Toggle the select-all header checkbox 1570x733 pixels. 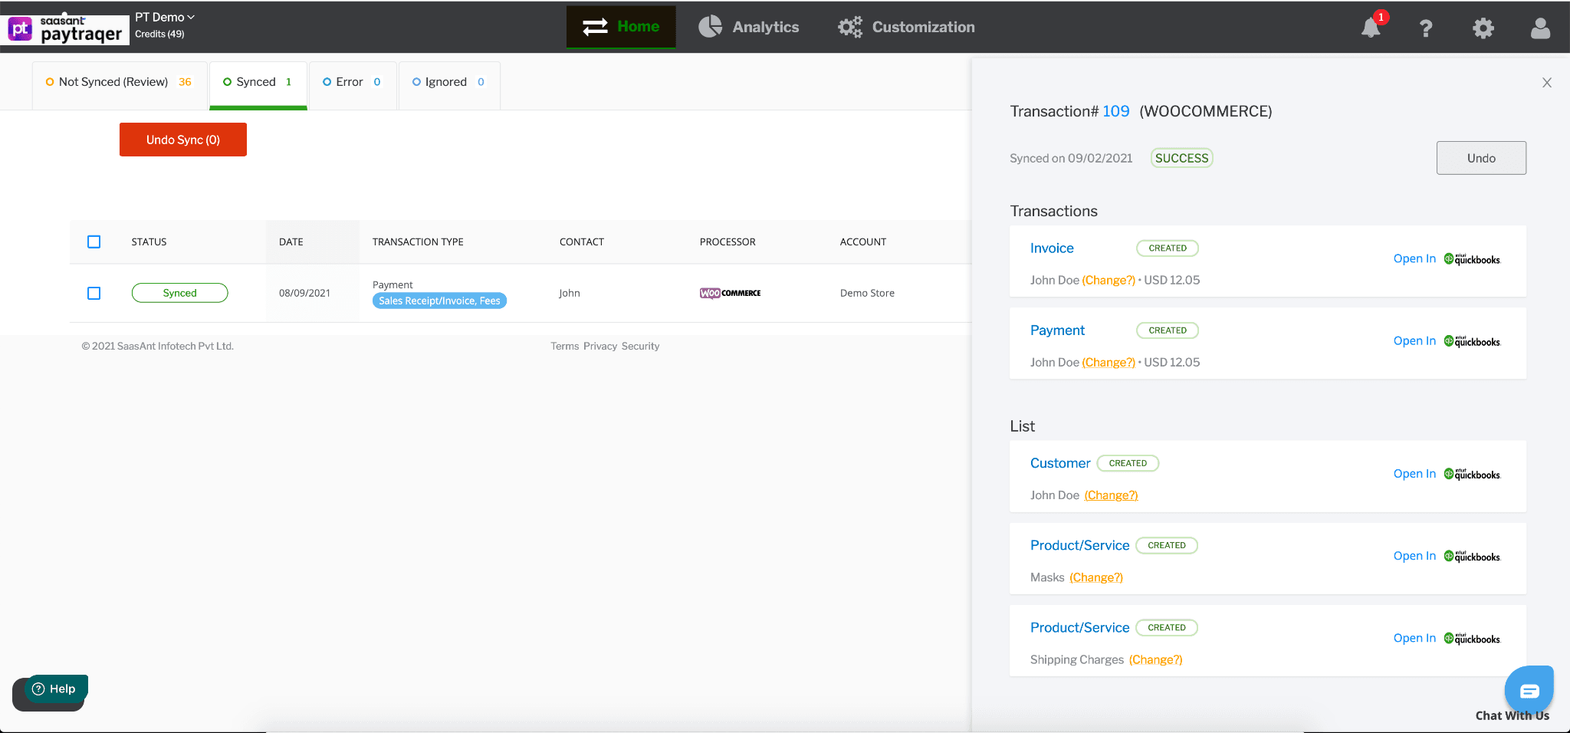pos(94,242)
